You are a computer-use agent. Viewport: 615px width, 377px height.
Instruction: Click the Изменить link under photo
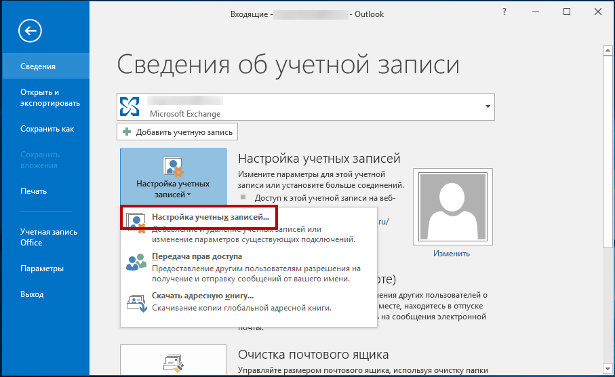[x=452, y=254]
